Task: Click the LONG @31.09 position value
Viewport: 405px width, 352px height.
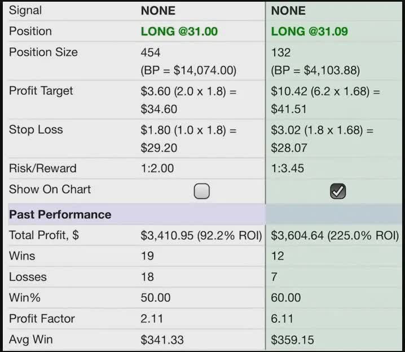Action: pos(309,32)
